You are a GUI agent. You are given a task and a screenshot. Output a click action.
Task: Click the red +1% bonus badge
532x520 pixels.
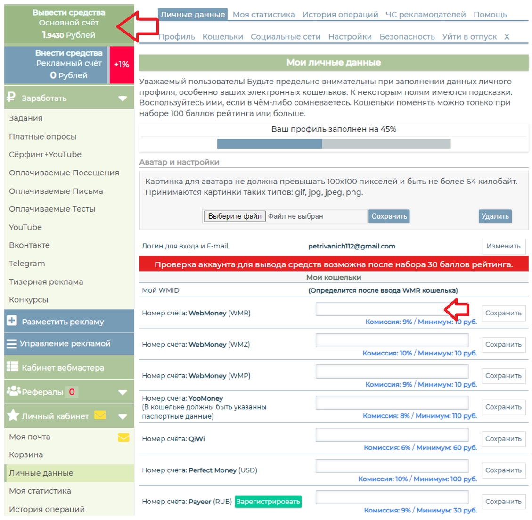[x=122, y=65]
